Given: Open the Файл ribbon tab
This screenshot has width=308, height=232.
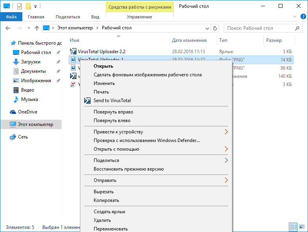Looking at the screenshot, I should point(11,17).
